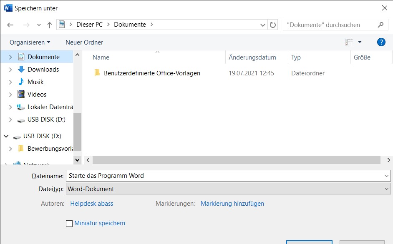The width and height of the screenshot is (393, 244).
Task: Click the back navigation arrow
Action: point(10,25)
